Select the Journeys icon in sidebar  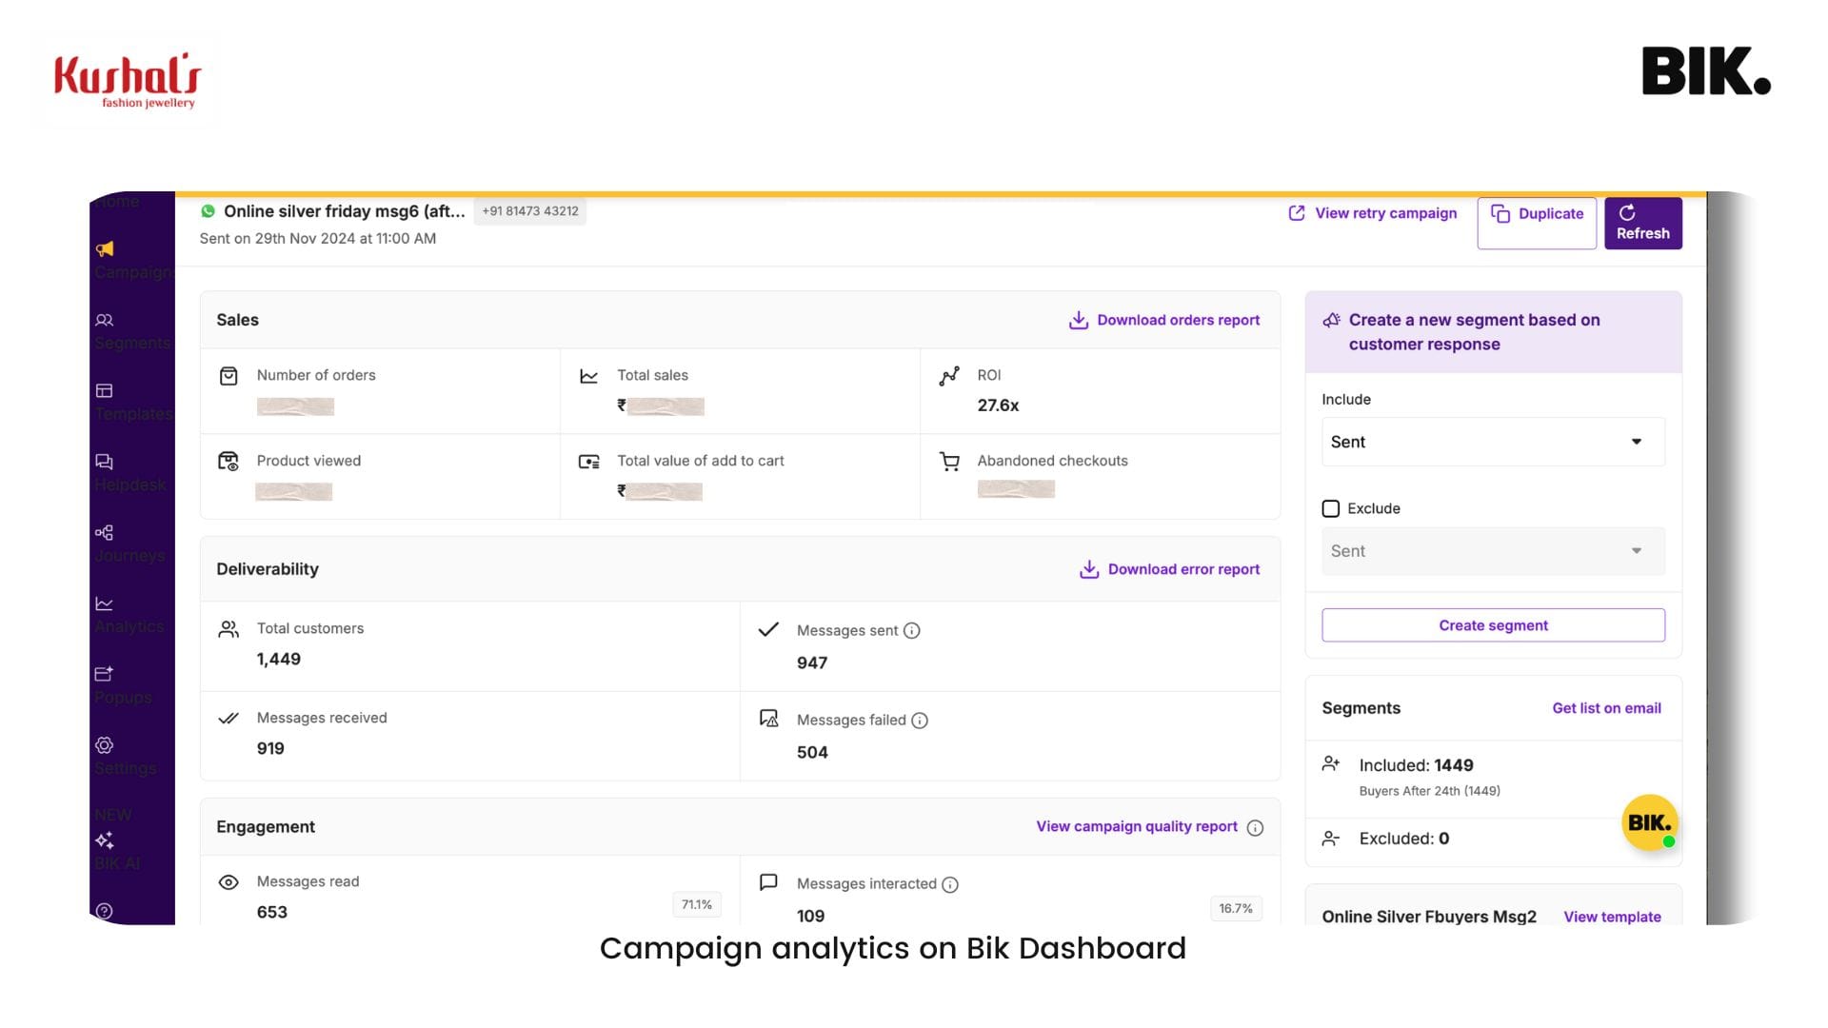pos(105,532)
